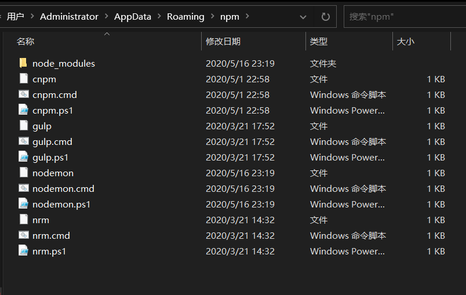Viewport: 466px width, 295px height.
Task: Click the nodemon blank file icon
Action: click(24, 173)
